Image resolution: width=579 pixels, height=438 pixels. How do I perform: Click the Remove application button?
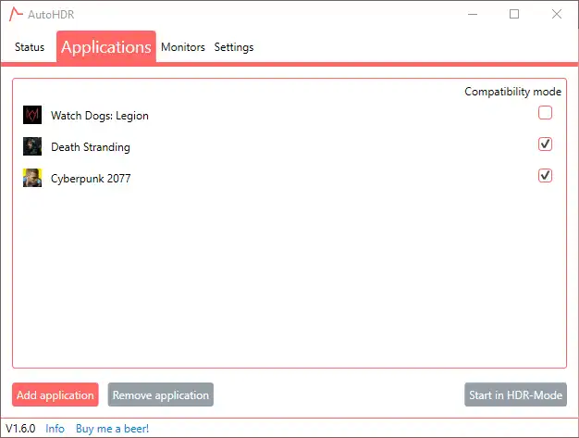(161, 394)
